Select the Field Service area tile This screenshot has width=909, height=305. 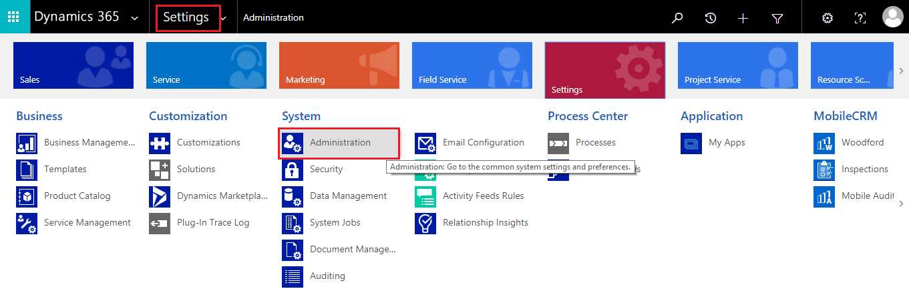[472, 65]
